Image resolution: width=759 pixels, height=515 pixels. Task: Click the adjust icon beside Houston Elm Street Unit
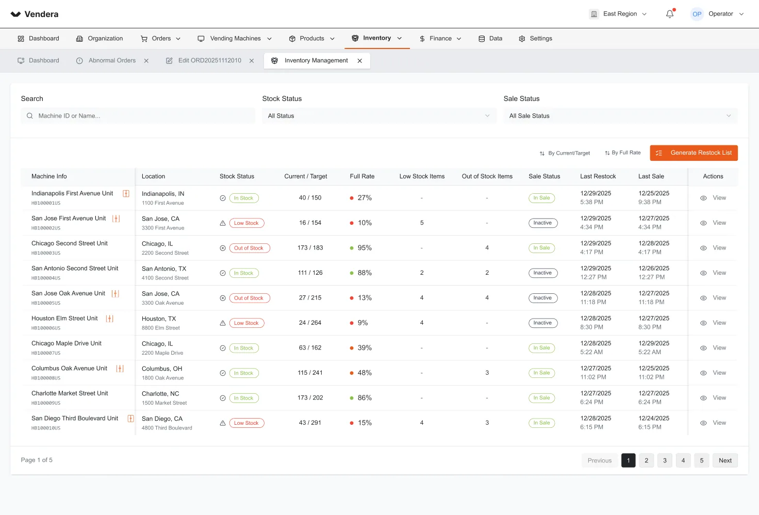(x=109, y=319)
